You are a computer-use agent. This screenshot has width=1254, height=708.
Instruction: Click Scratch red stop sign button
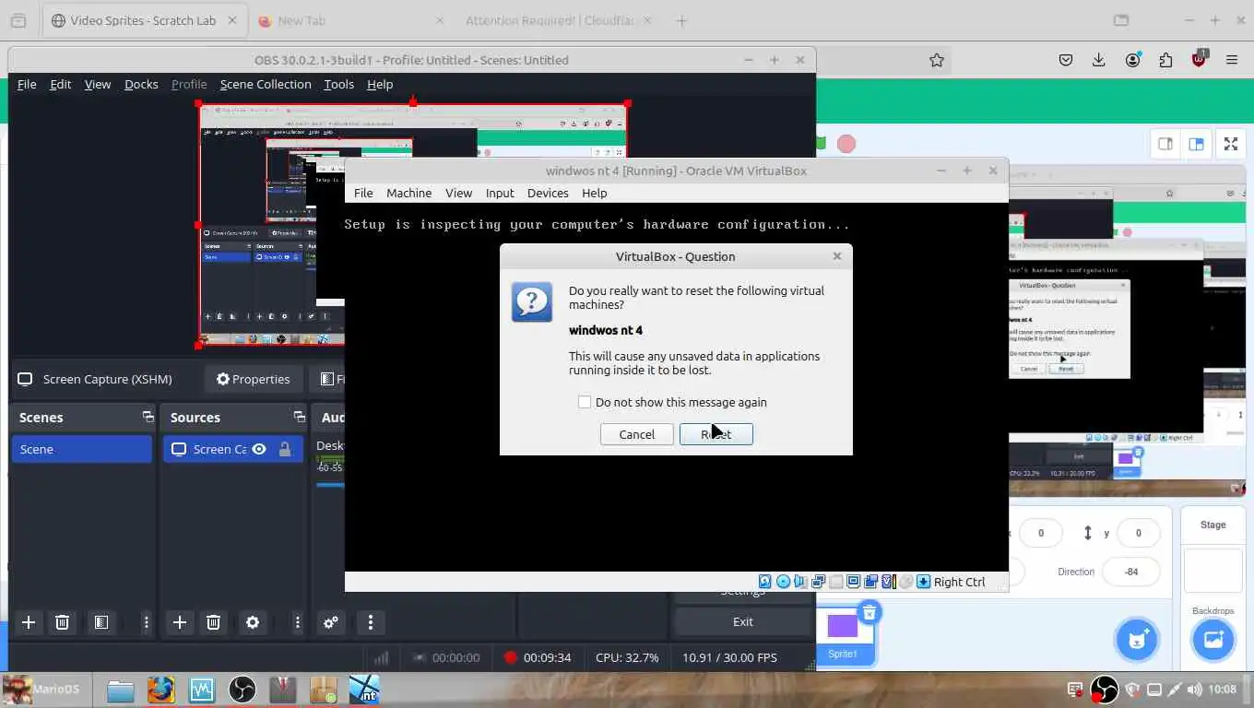tap(846, 144)
